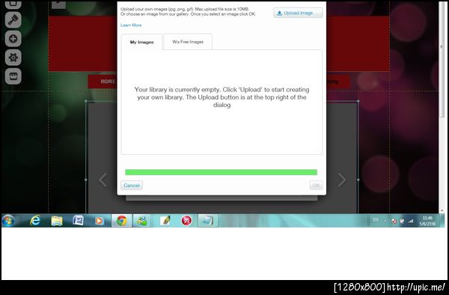Click the next arrow of the gallery slider

pyautogui.click(x=341, y=180)
